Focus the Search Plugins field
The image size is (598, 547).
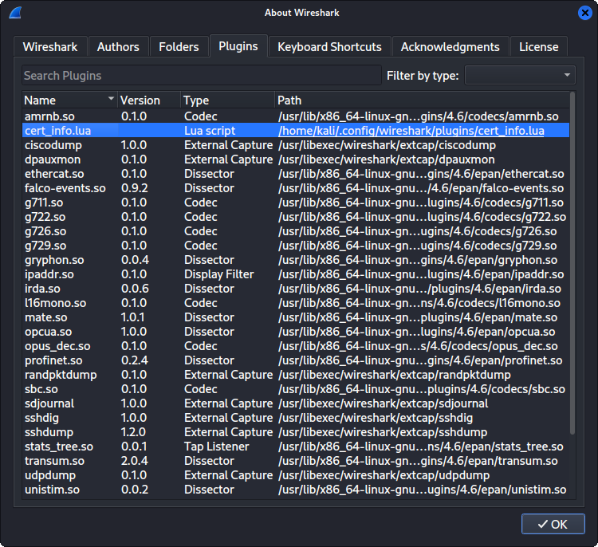(201, 75)
